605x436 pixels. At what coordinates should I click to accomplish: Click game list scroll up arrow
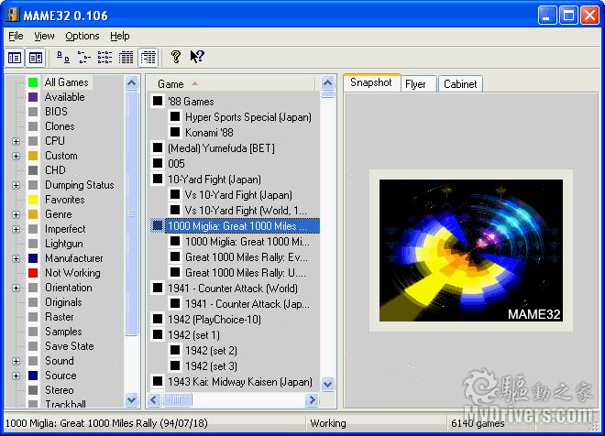327,82
